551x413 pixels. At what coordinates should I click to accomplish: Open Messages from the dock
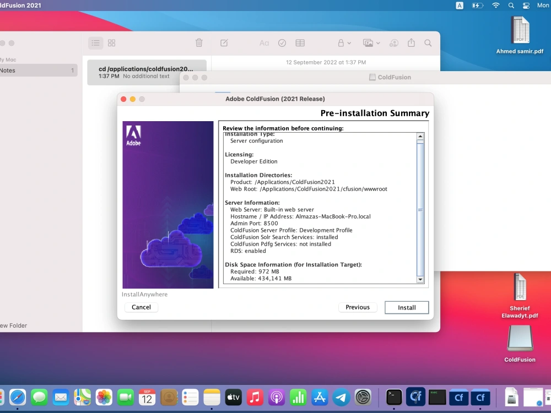pyautogui.click(x=39, y=398)
